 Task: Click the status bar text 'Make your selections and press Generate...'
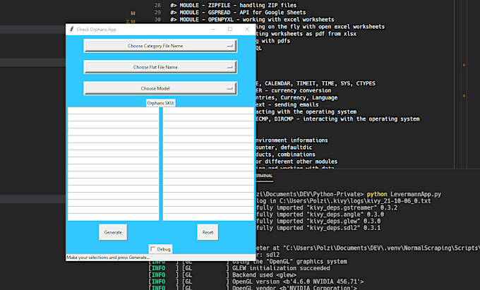coord(108,258)
